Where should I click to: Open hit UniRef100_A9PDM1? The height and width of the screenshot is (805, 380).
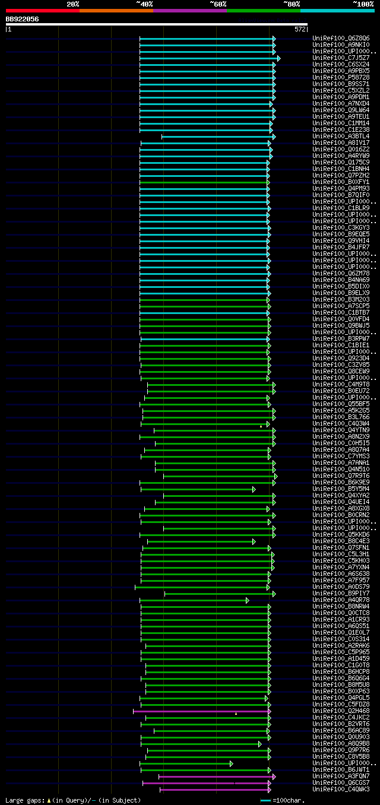pyautogui.click(x=341, y=97)
